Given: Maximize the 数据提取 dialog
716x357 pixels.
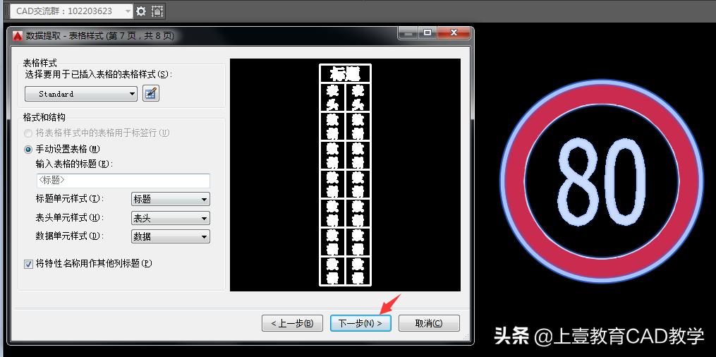Looking at the screenshot, I should 427,33.
